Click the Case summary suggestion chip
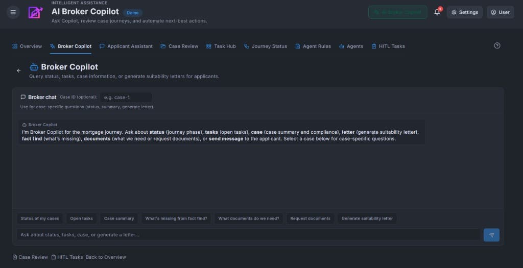The image size is (523, 268). [x=119, y=218]
